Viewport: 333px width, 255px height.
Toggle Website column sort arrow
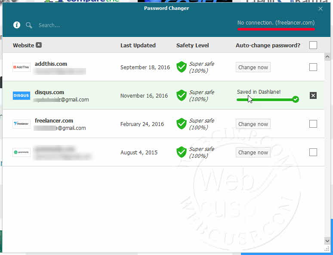pos(39,45)
